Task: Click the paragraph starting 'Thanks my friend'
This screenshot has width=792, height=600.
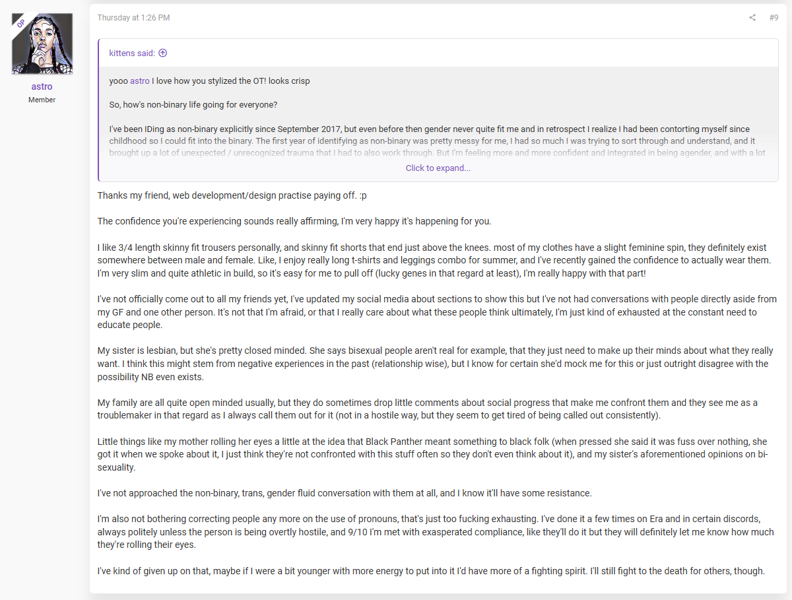Action: [236, 196]
